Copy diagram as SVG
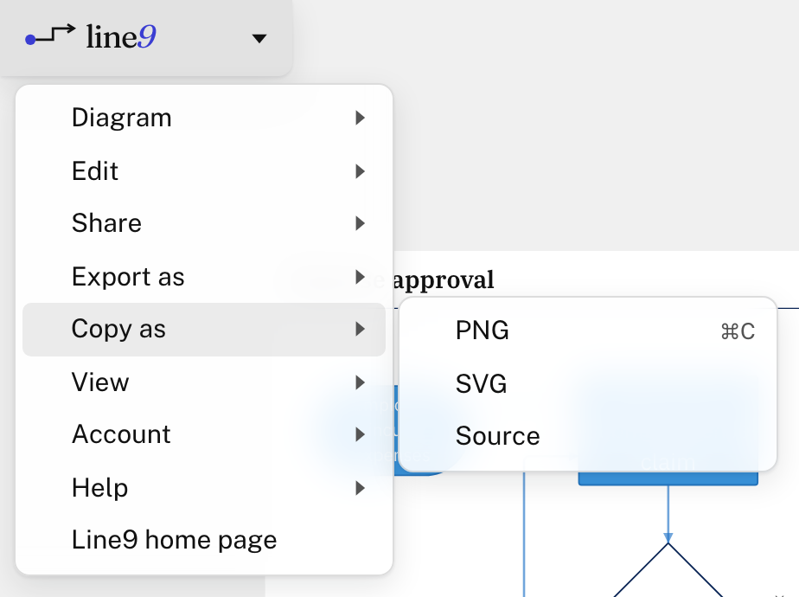The image size is (799, 597). pos(587,383)
